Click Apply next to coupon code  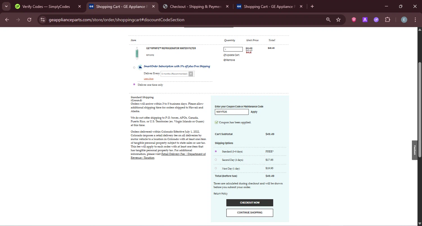[254, 112]
